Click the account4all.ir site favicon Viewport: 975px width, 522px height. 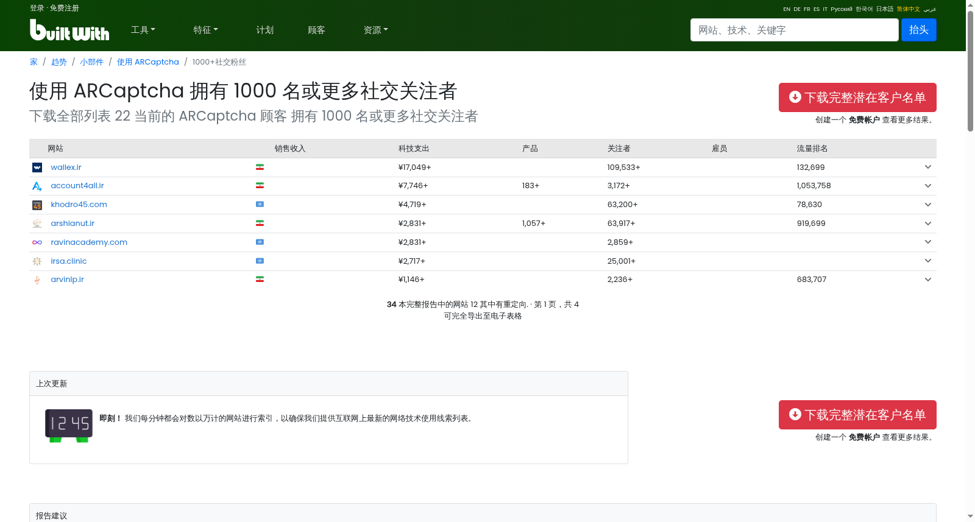coord(37,186)
